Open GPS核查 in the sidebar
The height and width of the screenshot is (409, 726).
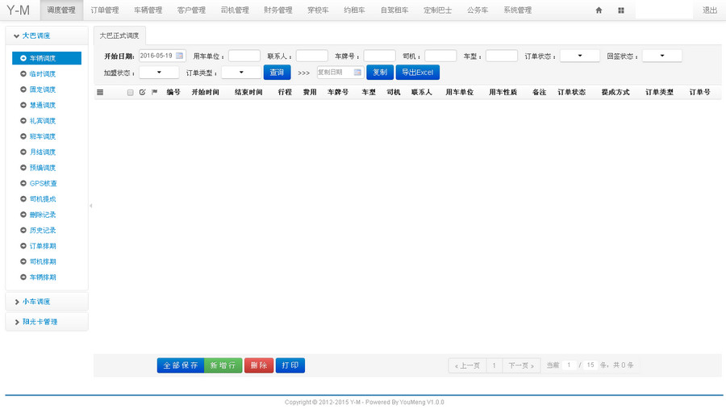click(43, 183)
